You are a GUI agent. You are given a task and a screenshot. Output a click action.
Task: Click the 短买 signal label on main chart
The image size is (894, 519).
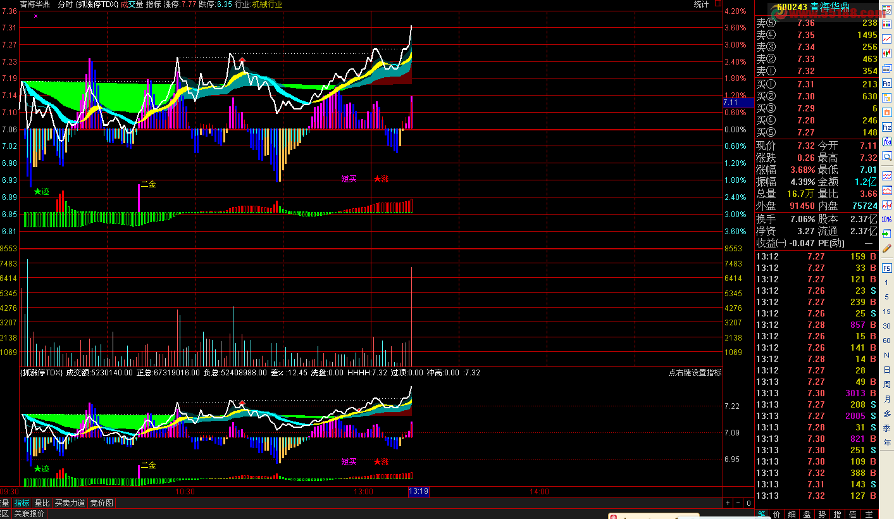click(x=349, y=179)
